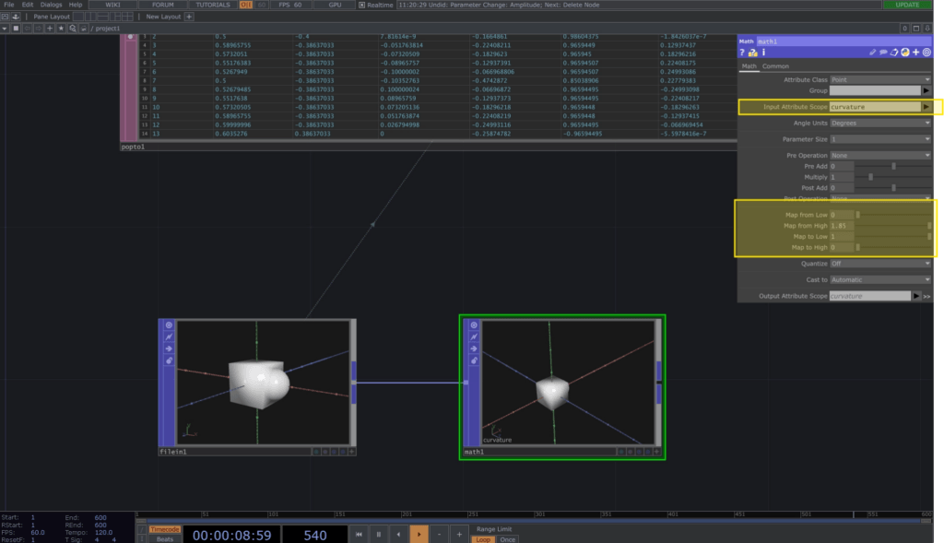
Task: Open Quantize Off dropdown
Action: [880, 264]
